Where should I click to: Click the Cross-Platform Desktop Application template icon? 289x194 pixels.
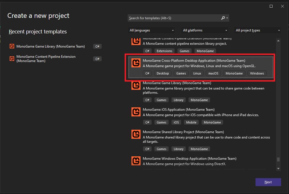[136, 63]
